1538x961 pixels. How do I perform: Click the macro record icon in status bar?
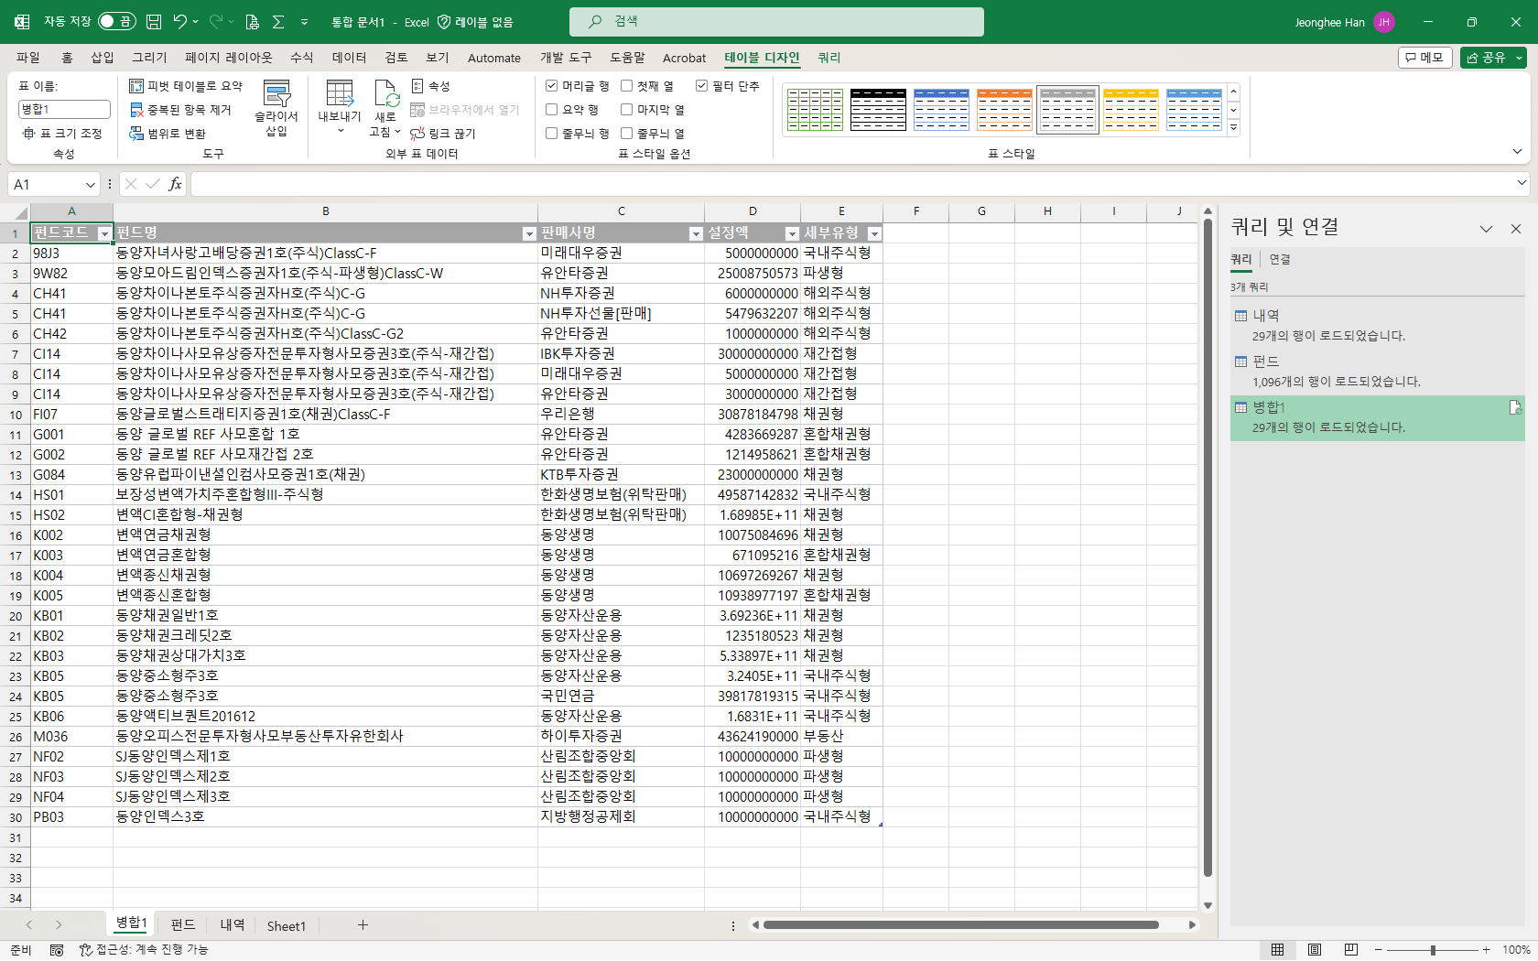click(57, 950)
